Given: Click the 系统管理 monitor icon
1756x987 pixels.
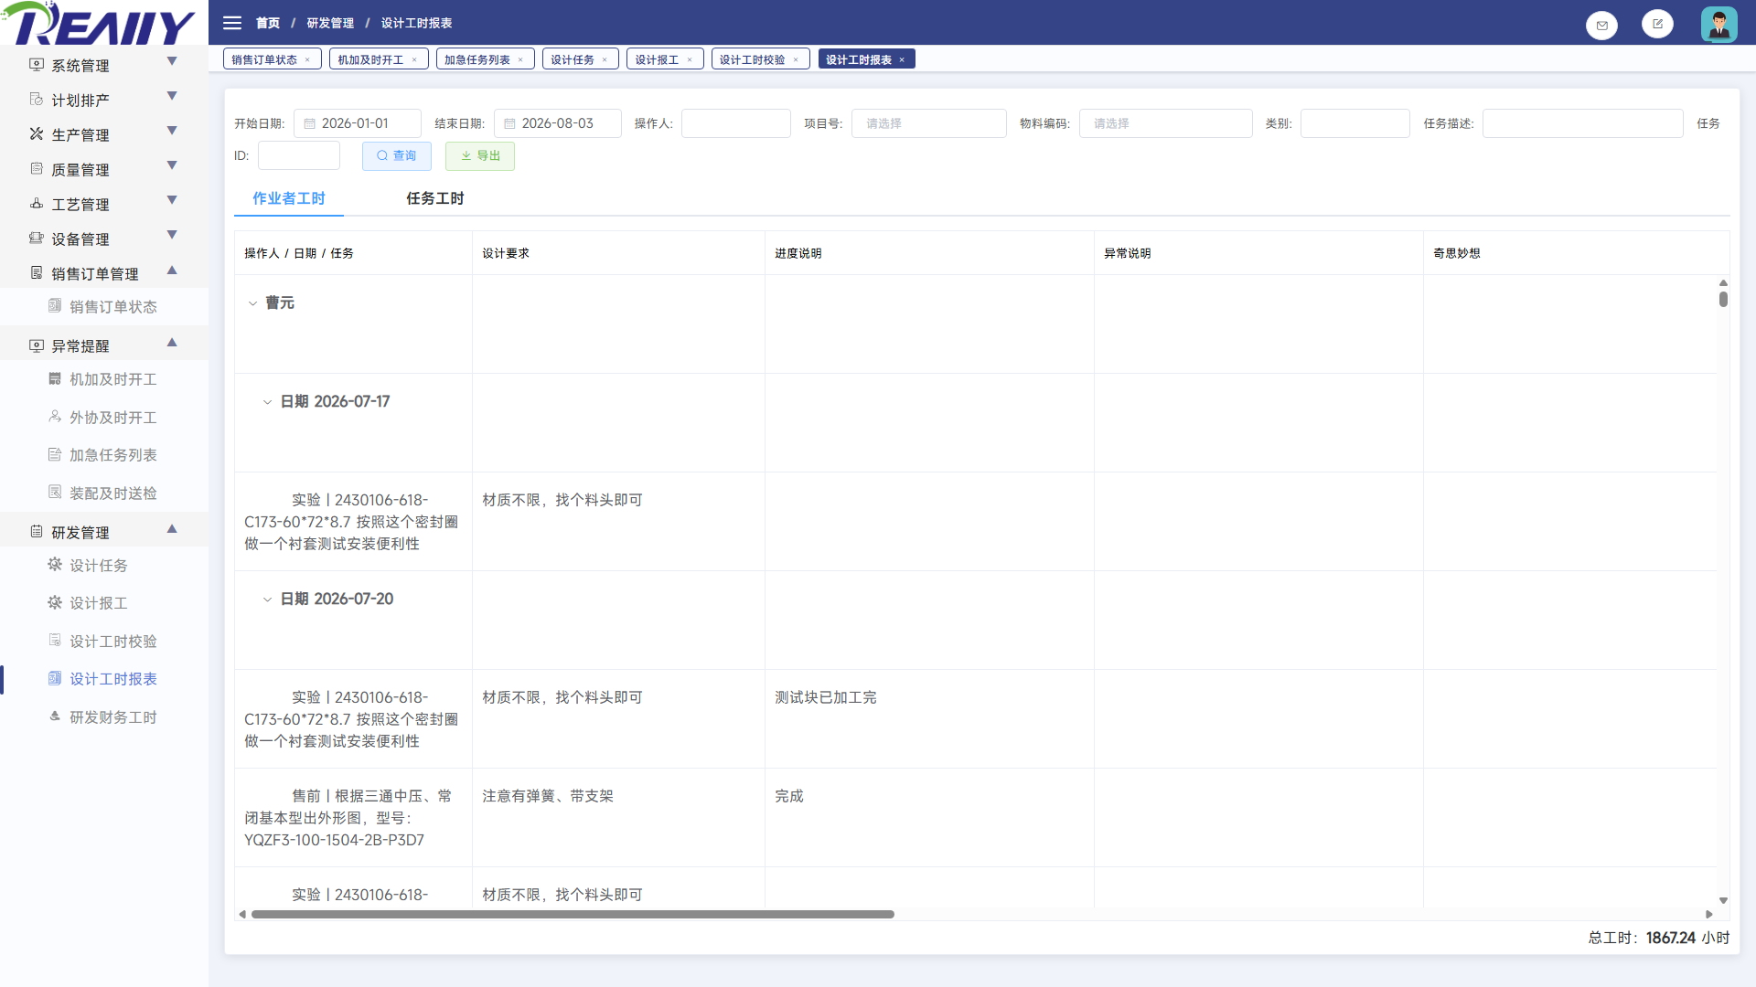Looking at the screenshot, I should coord(37,65).
